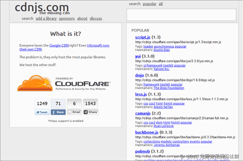Click the css3 tag under less.js
243x161 pixels.
(x=152, y=104)
